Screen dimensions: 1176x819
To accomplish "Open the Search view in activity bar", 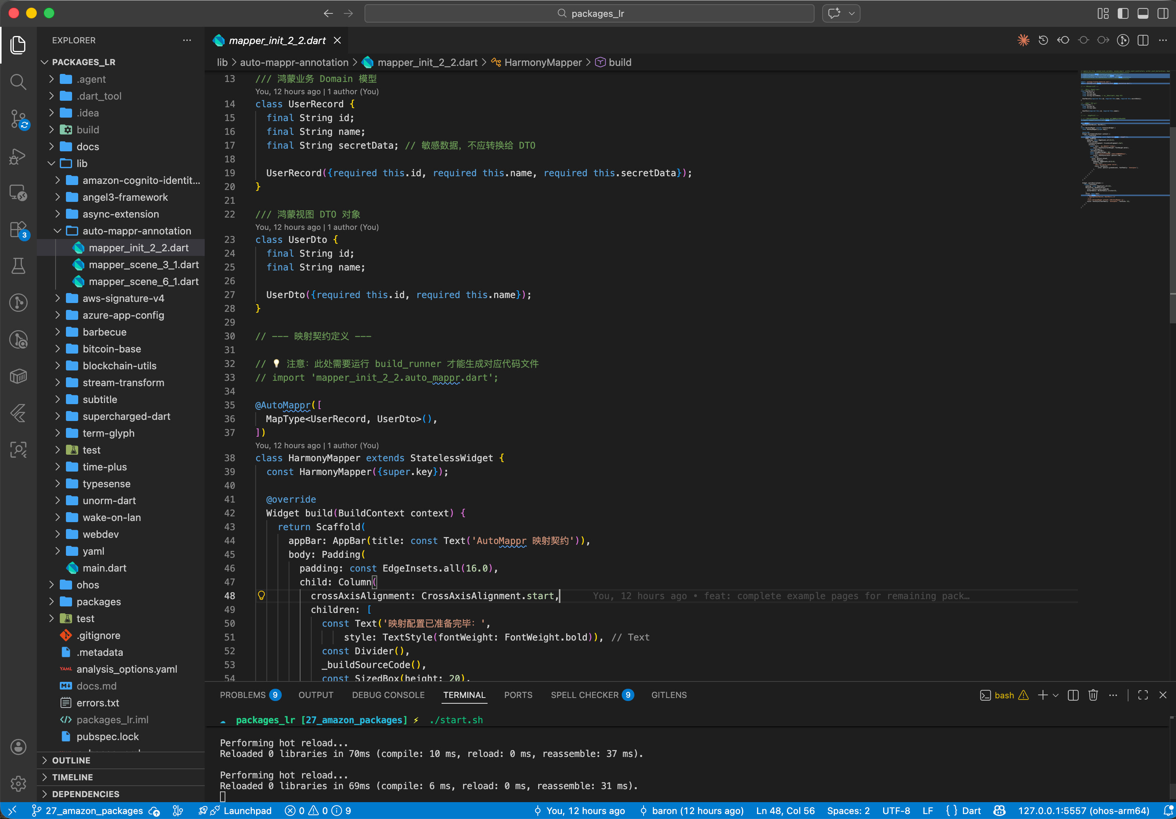I will coord(18,81).
